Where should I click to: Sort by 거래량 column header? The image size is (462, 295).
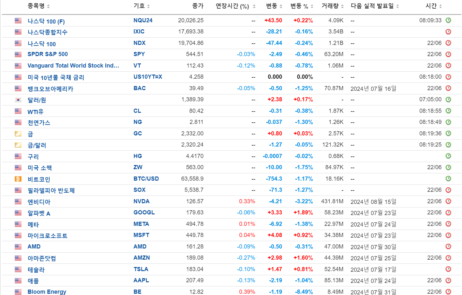332,6
